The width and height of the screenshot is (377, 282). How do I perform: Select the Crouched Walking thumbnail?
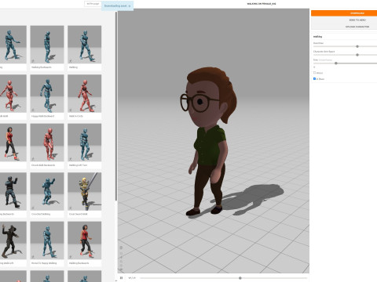47,195
